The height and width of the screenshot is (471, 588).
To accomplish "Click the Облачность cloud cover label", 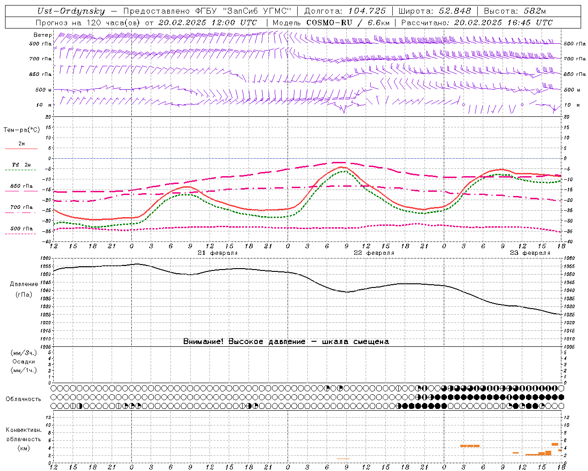I will (23, 399).
